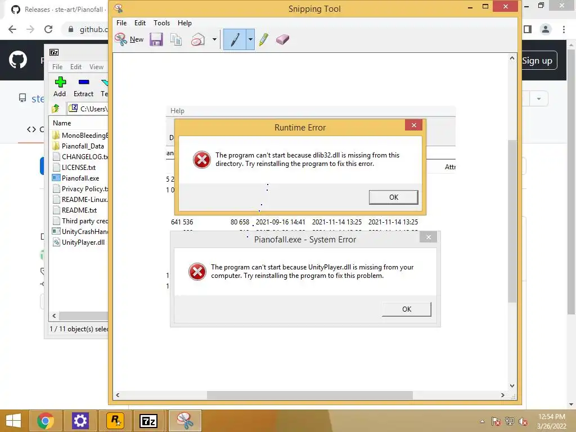Open Chrome from the taskbar
The image size is (576, 432).
pos(45,421)
